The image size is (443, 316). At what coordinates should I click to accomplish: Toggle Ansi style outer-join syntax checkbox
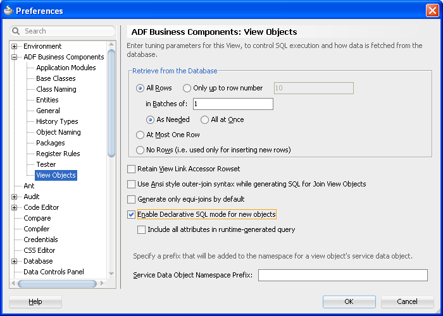[x=131, y=185]
